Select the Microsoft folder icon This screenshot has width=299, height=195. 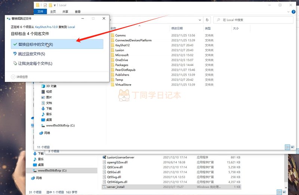pyautogui.click(x=112, y=55)
